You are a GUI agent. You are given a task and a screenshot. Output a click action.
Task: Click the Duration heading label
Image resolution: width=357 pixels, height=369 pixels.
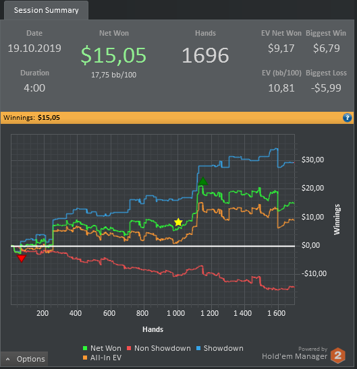pyautogui.click(x=34, y=73)
